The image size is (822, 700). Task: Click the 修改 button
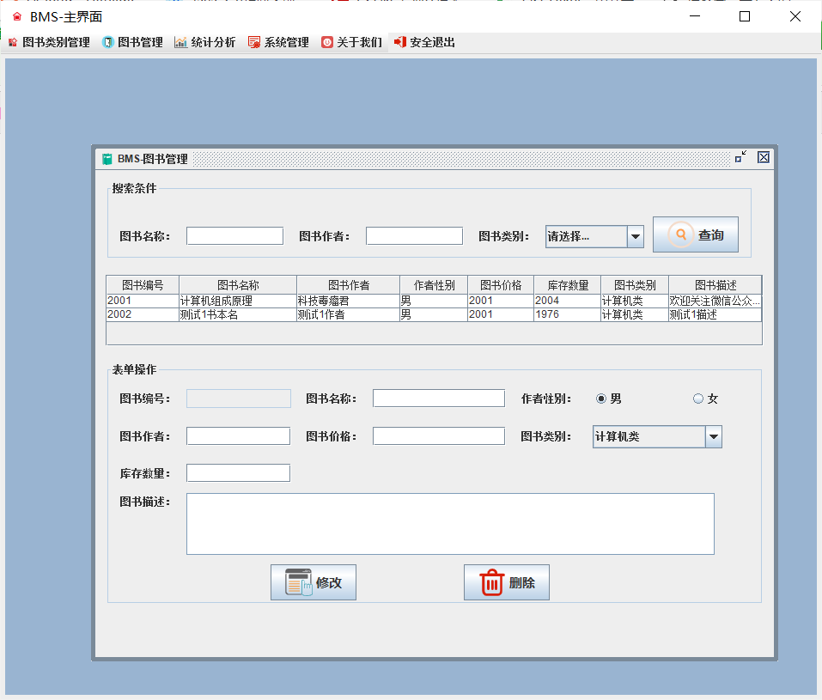pyautogui.click(x=314, y=582)
